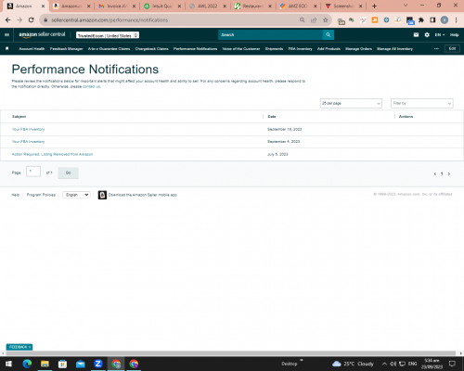The image size is (464, 371).
Task: Switch to the Invoice Gmail tab
Action: pos(116,6)
